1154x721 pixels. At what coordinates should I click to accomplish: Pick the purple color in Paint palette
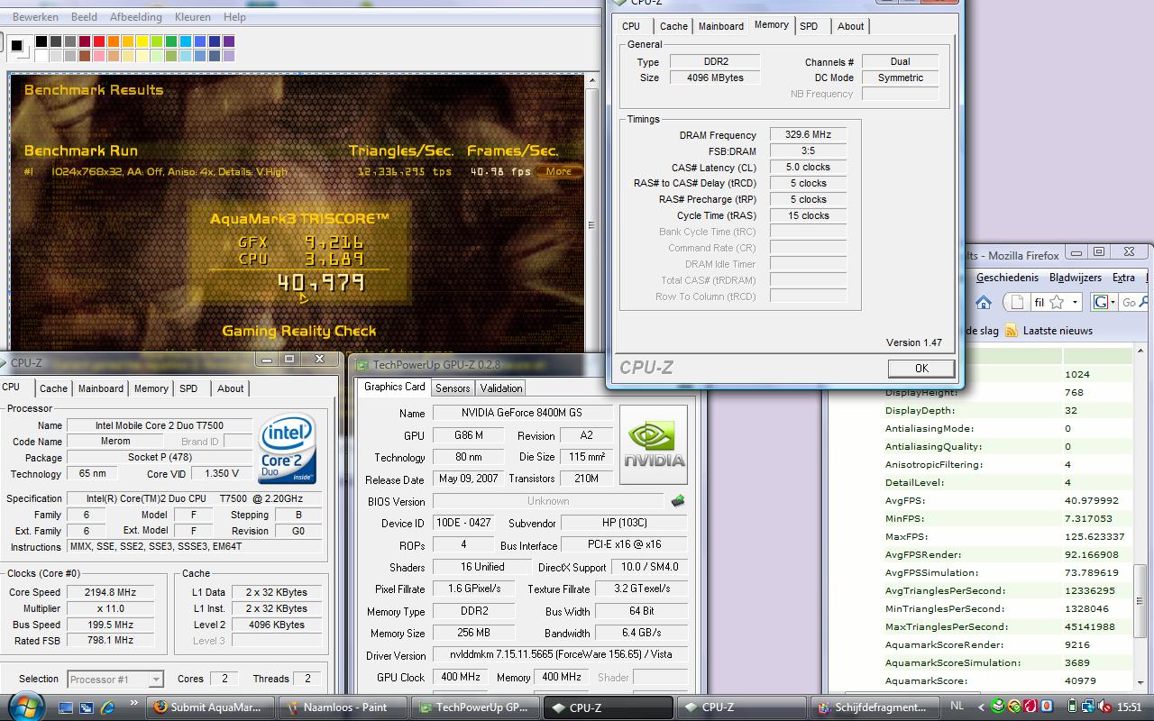point(229,41)
